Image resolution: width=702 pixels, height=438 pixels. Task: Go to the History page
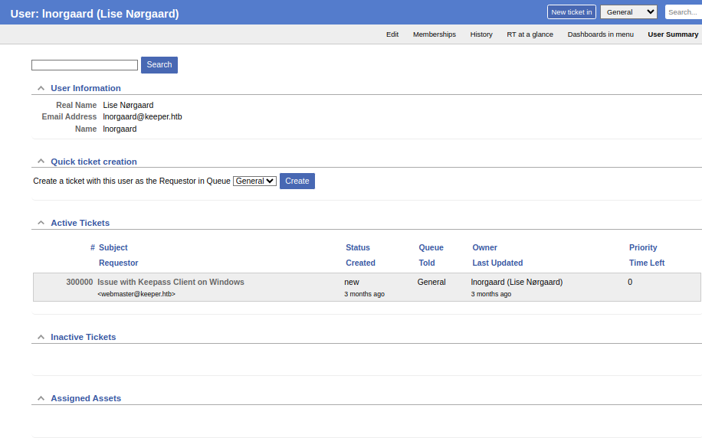pos(481,34)
